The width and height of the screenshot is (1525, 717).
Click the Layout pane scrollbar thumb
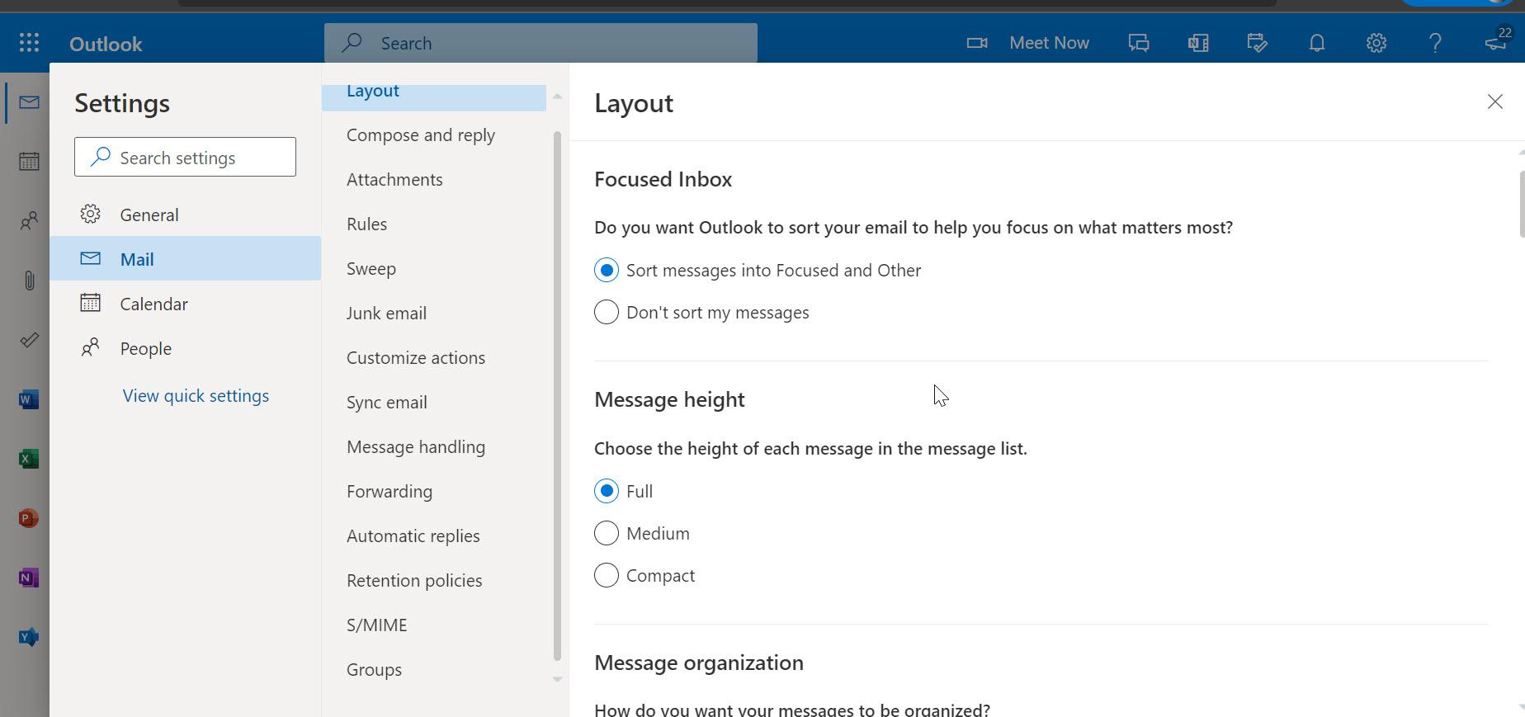point(1521,204)
